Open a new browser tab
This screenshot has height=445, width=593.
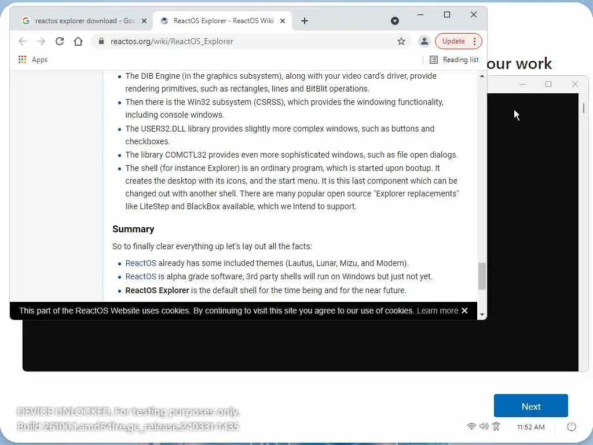(x=305, y=21)
